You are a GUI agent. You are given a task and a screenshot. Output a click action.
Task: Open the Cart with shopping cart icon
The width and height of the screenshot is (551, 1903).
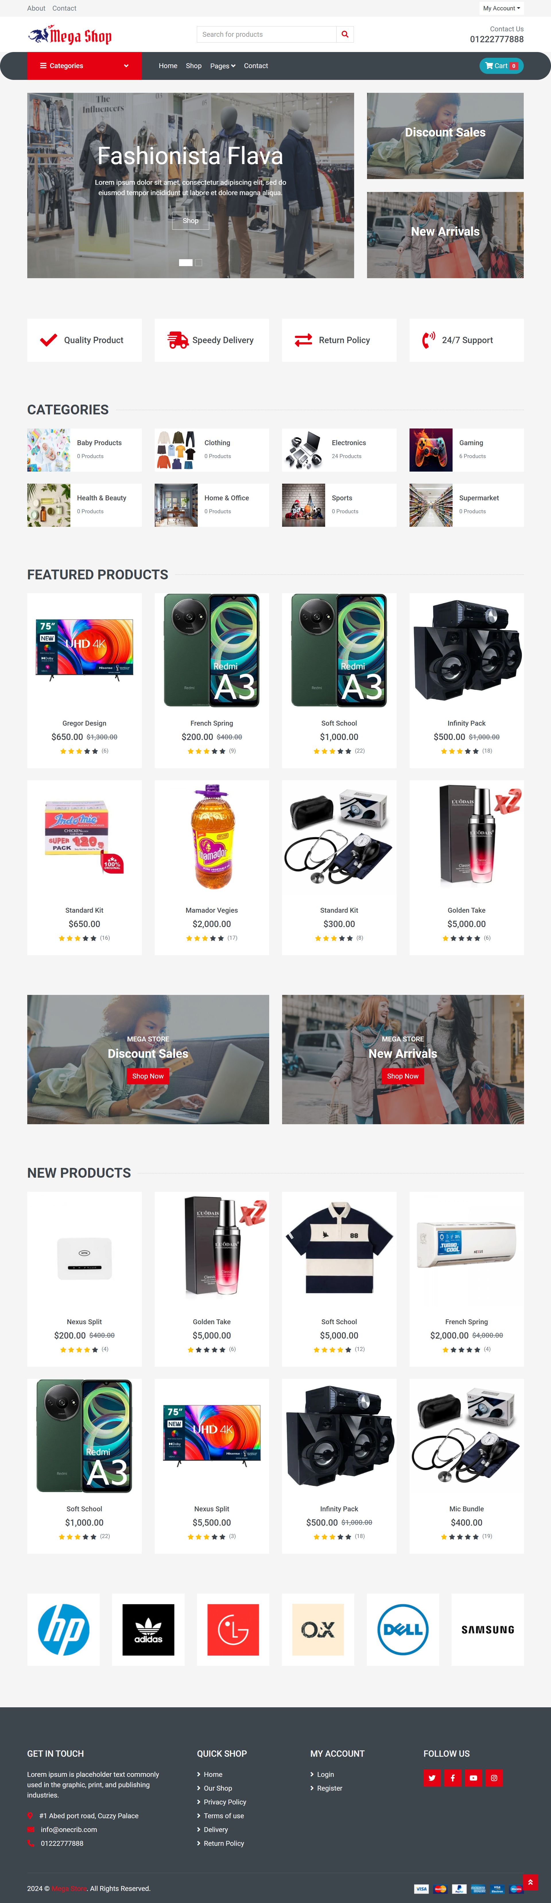click(501, 66)
